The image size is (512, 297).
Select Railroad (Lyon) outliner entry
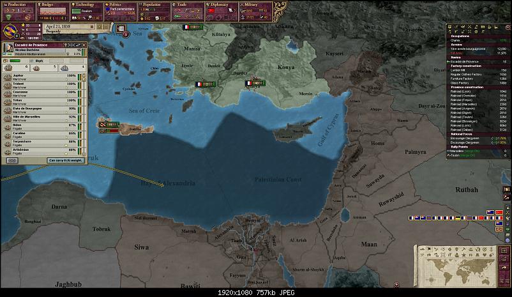click(x=478, y=91)
